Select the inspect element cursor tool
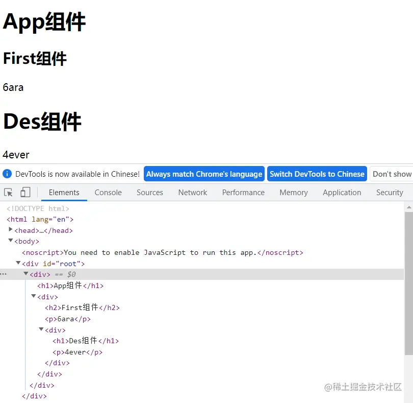 pos(8,193)
